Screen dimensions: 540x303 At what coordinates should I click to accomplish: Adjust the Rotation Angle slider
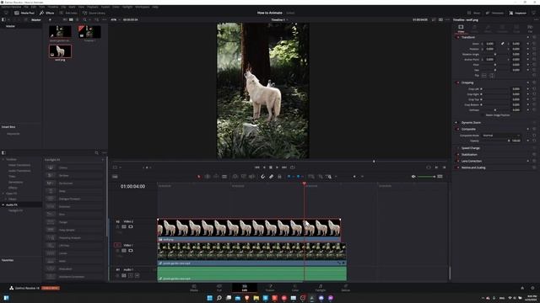[495, 54]
